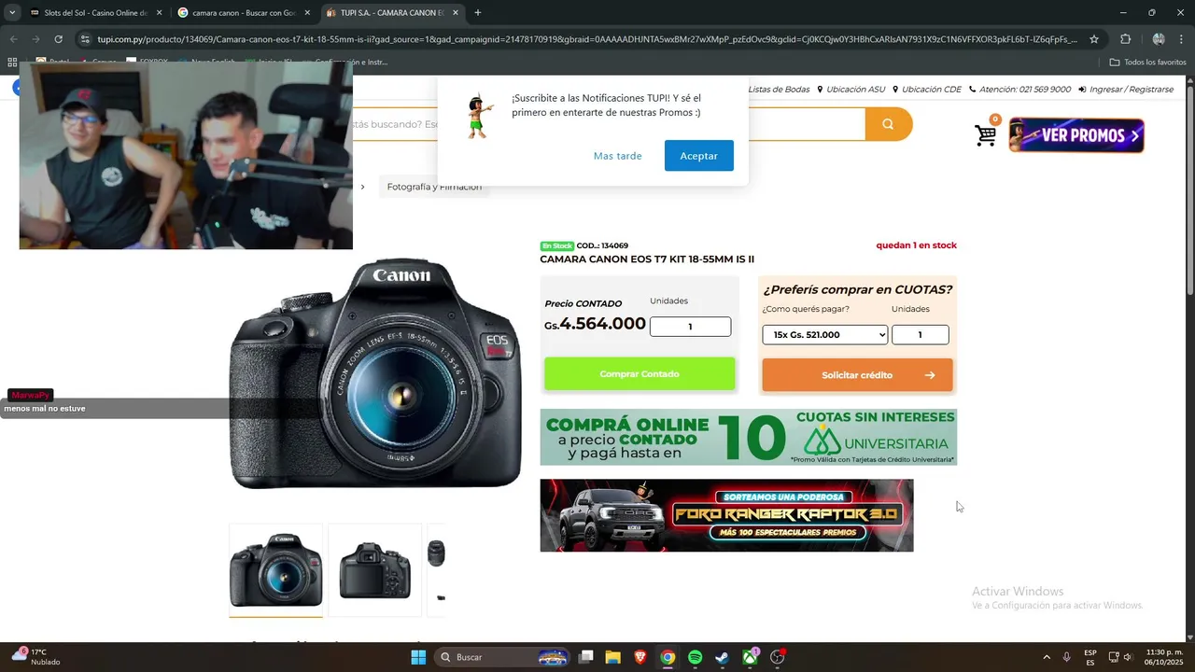This screenshot has width=1195, height=672.
Task: Click the orange search magnifier button
Action: click(888, 124)
